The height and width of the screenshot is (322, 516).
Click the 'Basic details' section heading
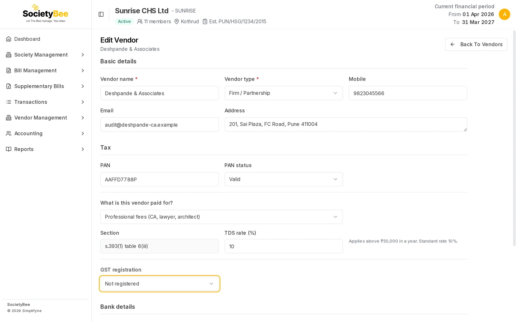click(118, 62)
